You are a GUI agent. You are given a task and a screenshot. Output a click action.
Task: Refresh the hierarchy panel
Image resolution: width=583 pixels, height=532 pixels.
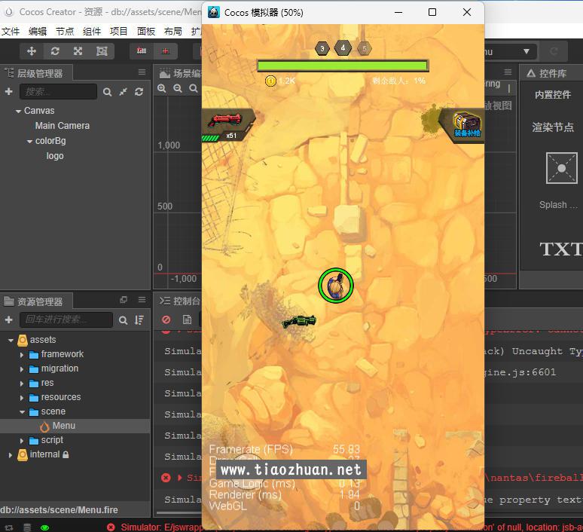coord(139,92)
